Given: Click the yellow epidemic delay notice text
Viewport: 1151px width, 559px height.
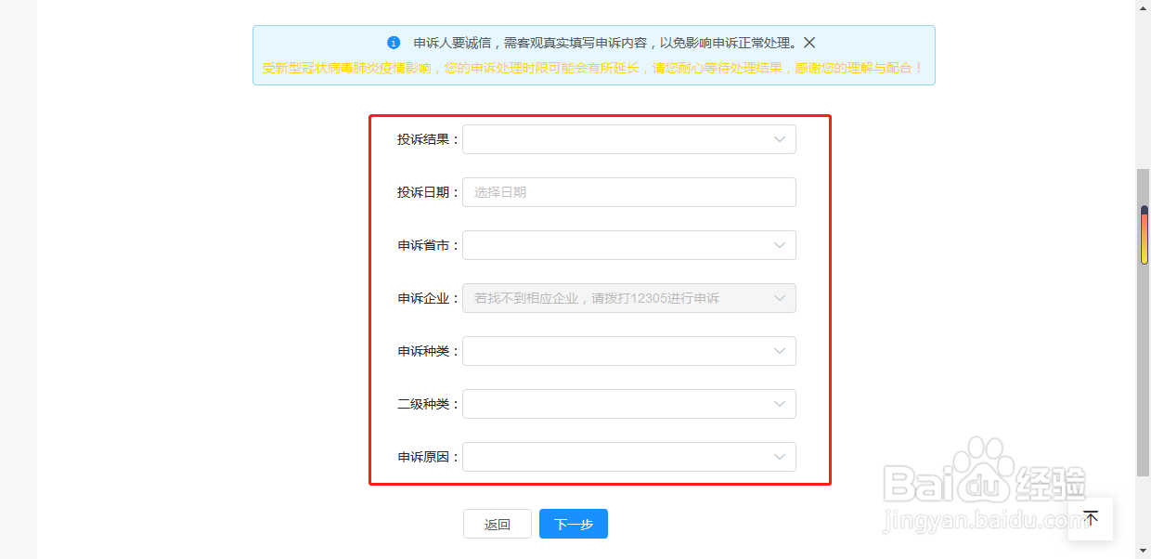Looking at the screenshot, I should [593, 68].
